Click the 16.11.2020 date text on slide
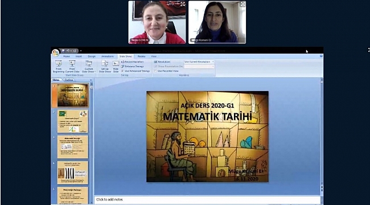This screenshot has width=370, height=205. click(246, 179)
